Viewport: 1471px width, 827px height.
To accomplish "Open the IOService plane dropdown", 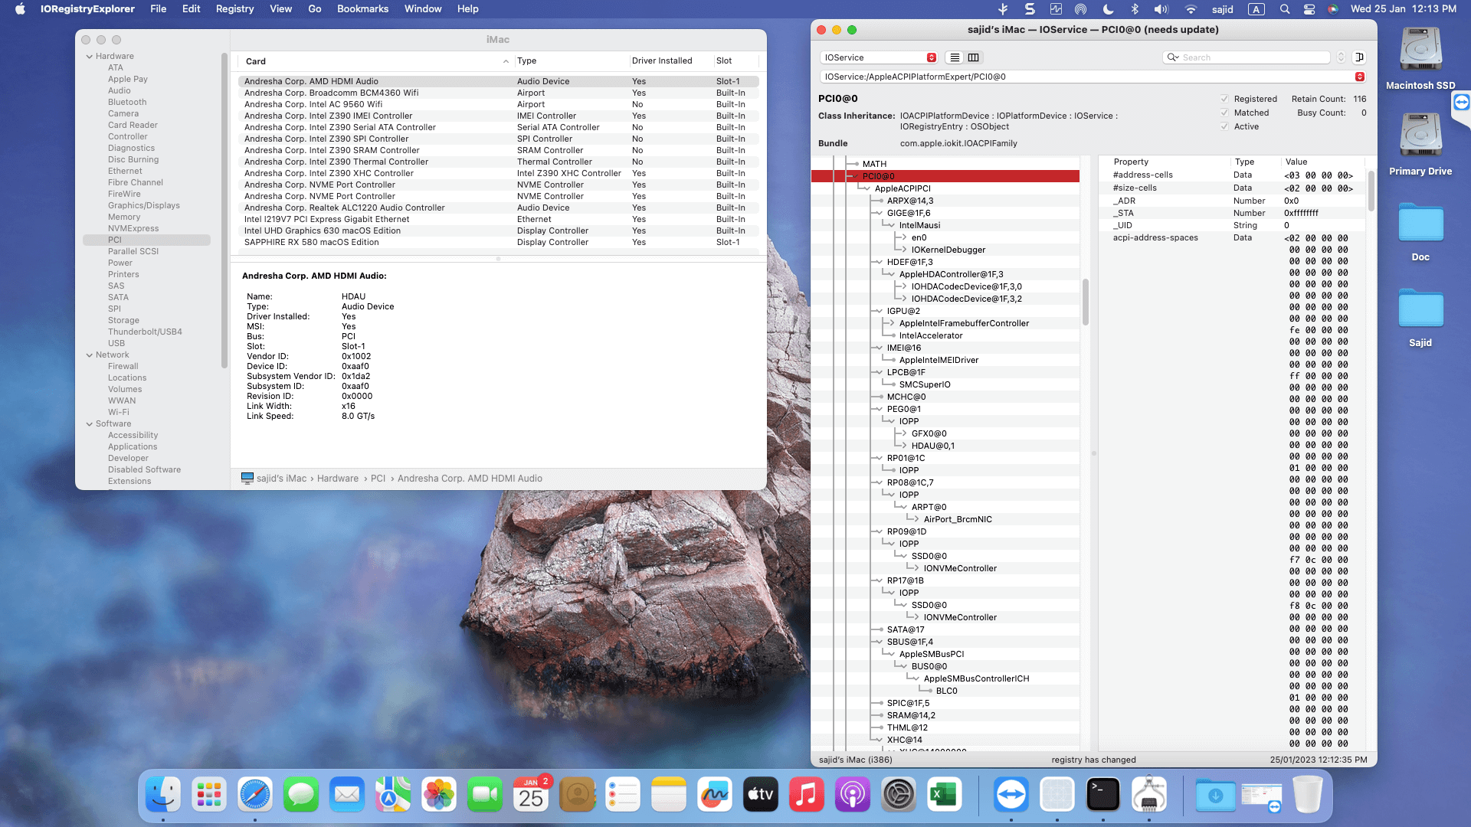I will pyautogui.click(x=879, y=57).
